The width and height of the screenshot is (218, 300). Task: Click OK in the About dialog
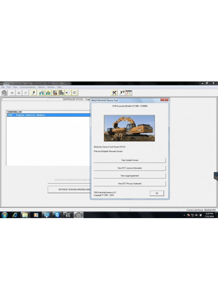pyautogui.click(x=157, y=193)
